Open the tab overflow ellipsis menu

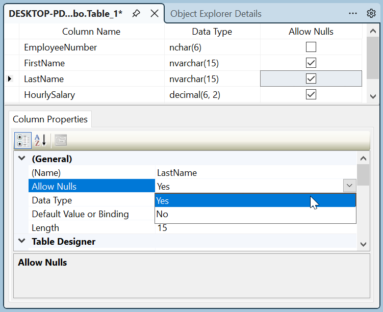click(353, 13)
